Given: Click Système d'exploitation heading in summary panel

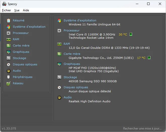Looking at the screenshot, I should coord(80,20).
